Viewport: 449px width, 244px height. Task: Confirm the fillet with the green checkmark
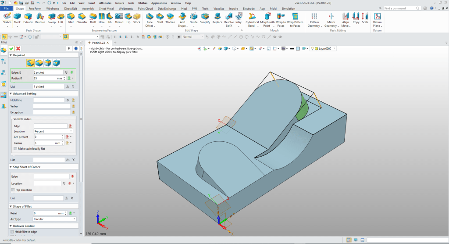[x=11, y=48]
